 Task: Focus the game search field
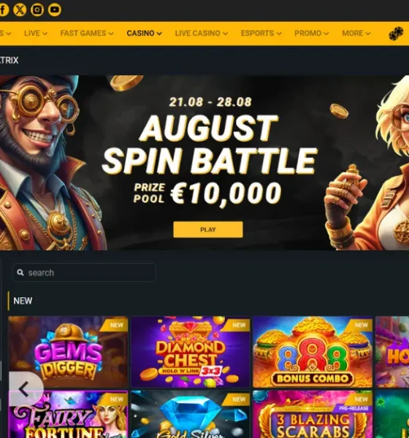tap(84, 272)
